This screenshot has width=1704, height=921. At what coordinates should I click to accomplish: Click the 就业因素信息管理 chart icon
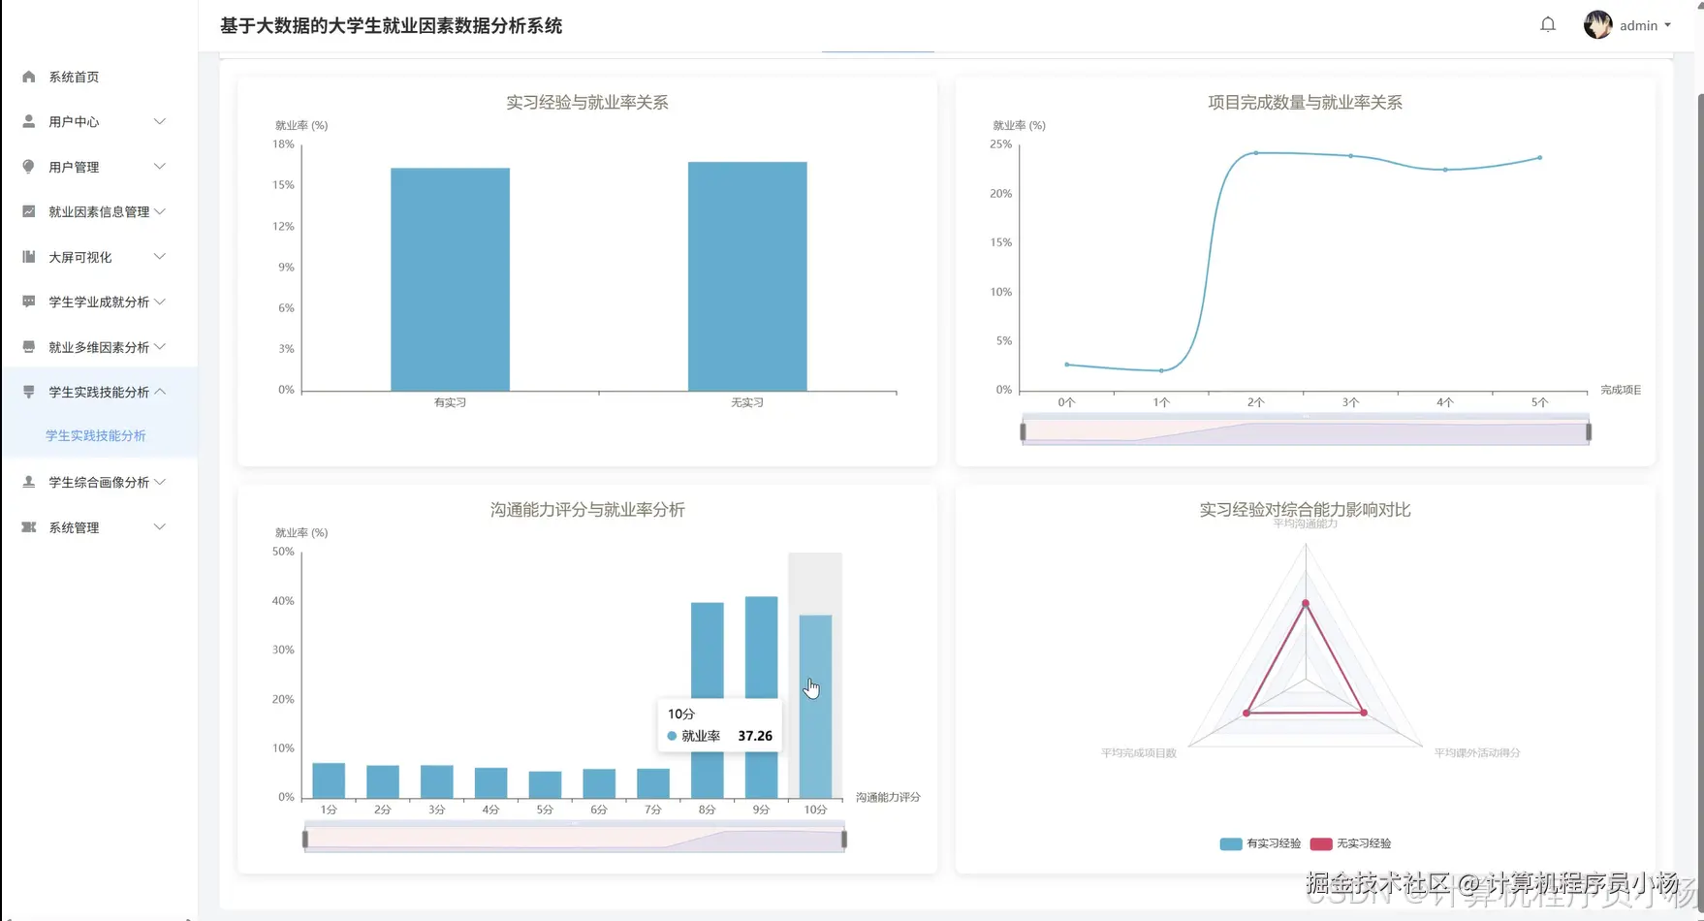click(x=29, y=211)
